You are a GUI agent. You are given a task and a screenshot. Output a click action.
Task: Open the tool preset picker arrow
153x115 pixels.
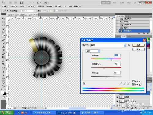(x=8, y=11)
